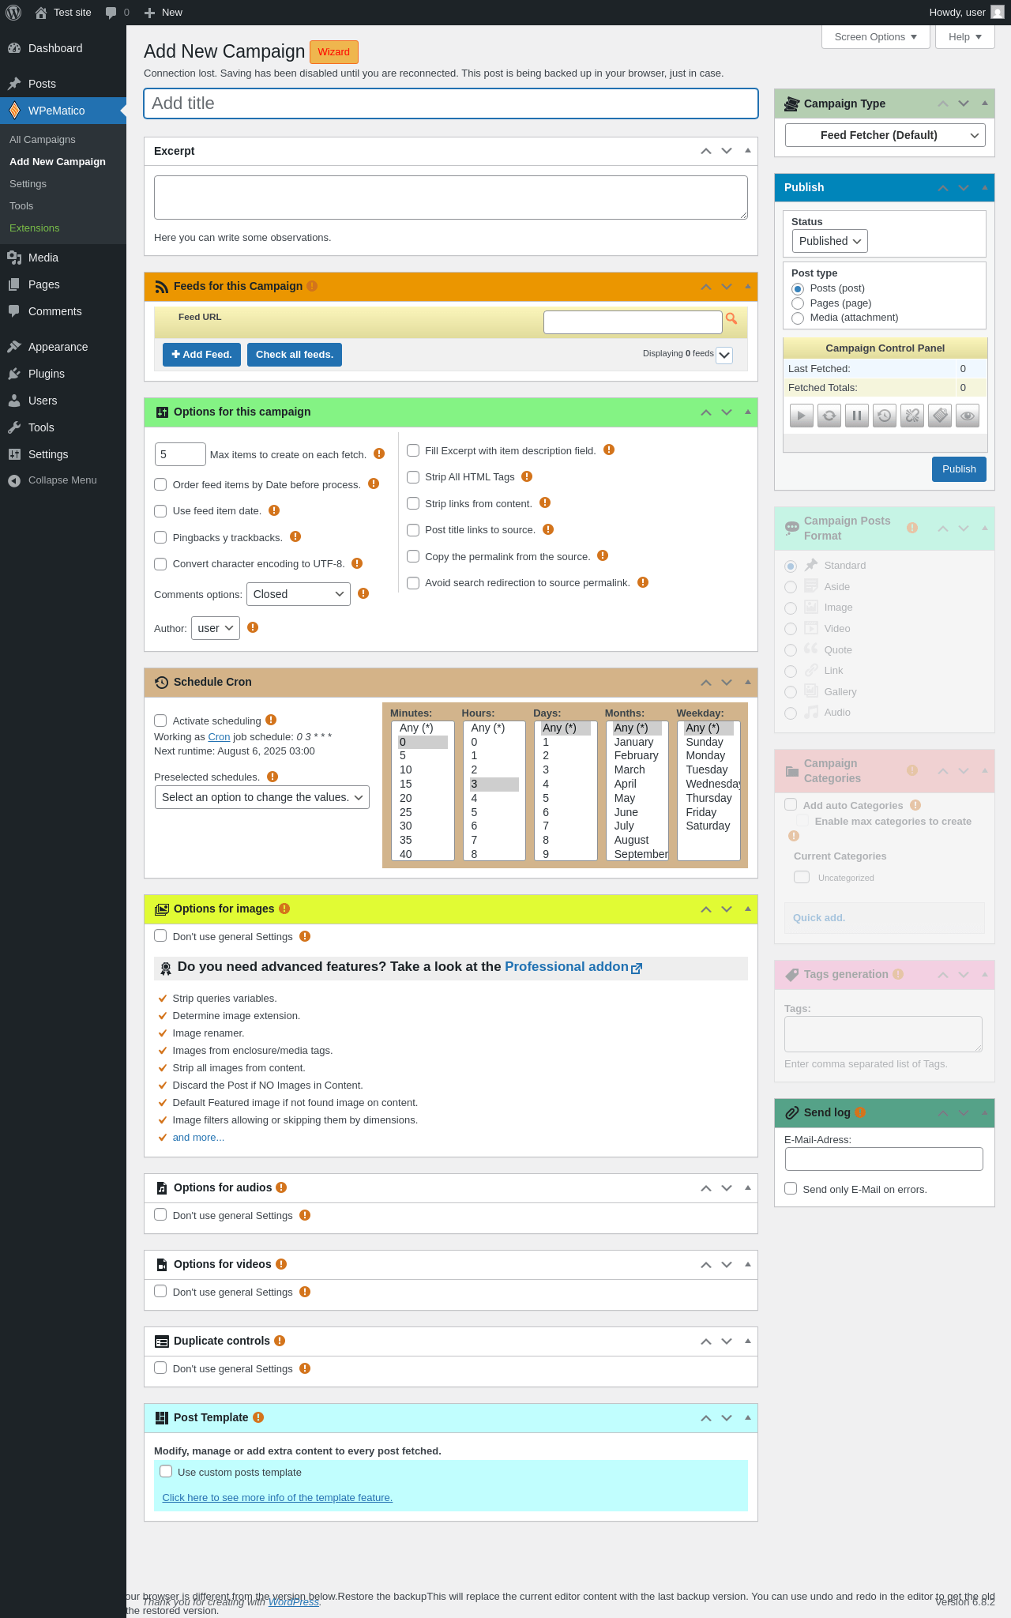The image size is (1011, 1618).
Task: Click info icon next to Strip All HTML Tags
Action: click(527, 476)
